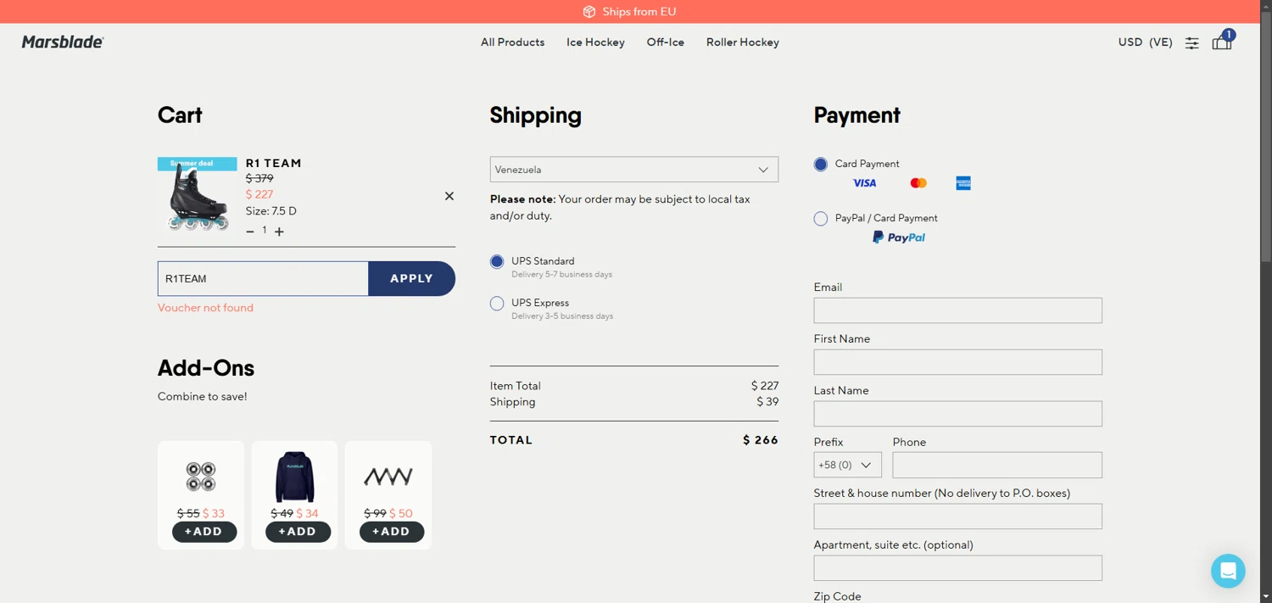Click the package icon in Ships from EU banner

[589, 12]
